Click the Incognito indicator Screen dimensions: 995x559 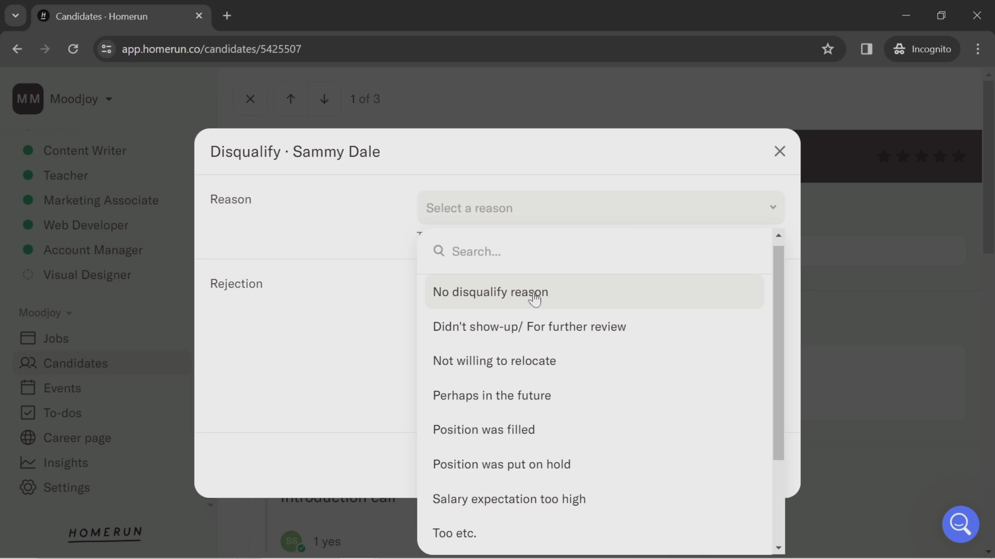(922, 49)
